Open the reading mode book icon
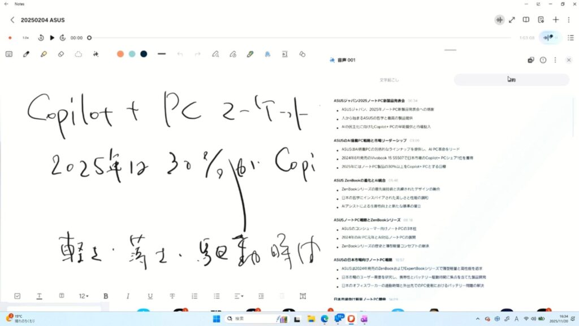Viewport: 579px width, 326px height. tap(526, 20)
